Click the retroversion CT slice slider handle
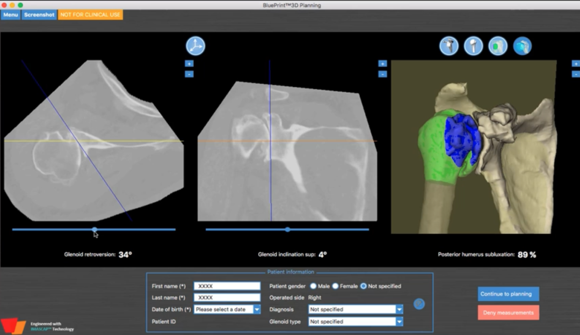580x335 pixels. pos(95,230)
